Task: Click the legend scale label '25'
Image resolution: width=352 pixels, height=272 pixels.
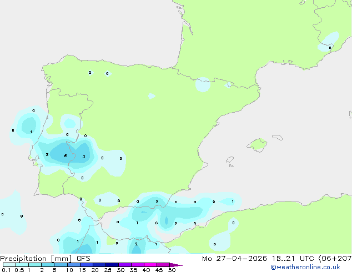Action: (x=108, y=270)
